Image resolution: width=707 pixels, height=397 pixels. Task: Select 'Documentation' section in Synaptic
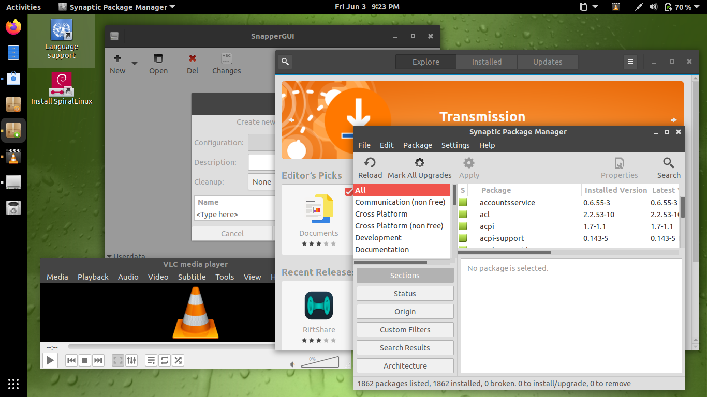402,250
